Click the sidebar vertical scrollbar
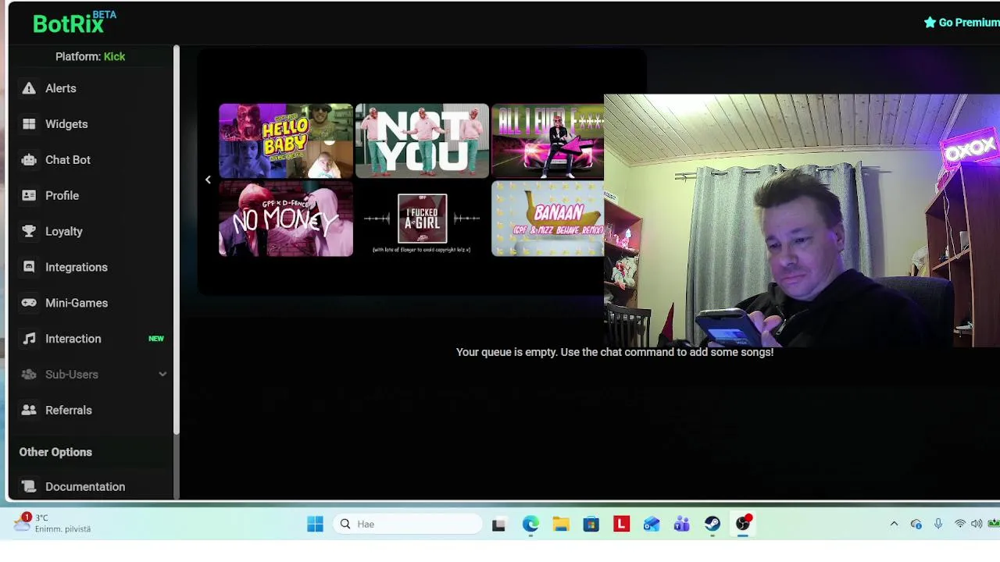 [177, 240]
